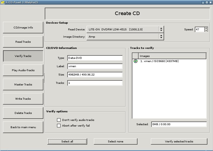The image size is (213, 151).
Task: Switch to Write Tracks section
Action: coord(23,99)
